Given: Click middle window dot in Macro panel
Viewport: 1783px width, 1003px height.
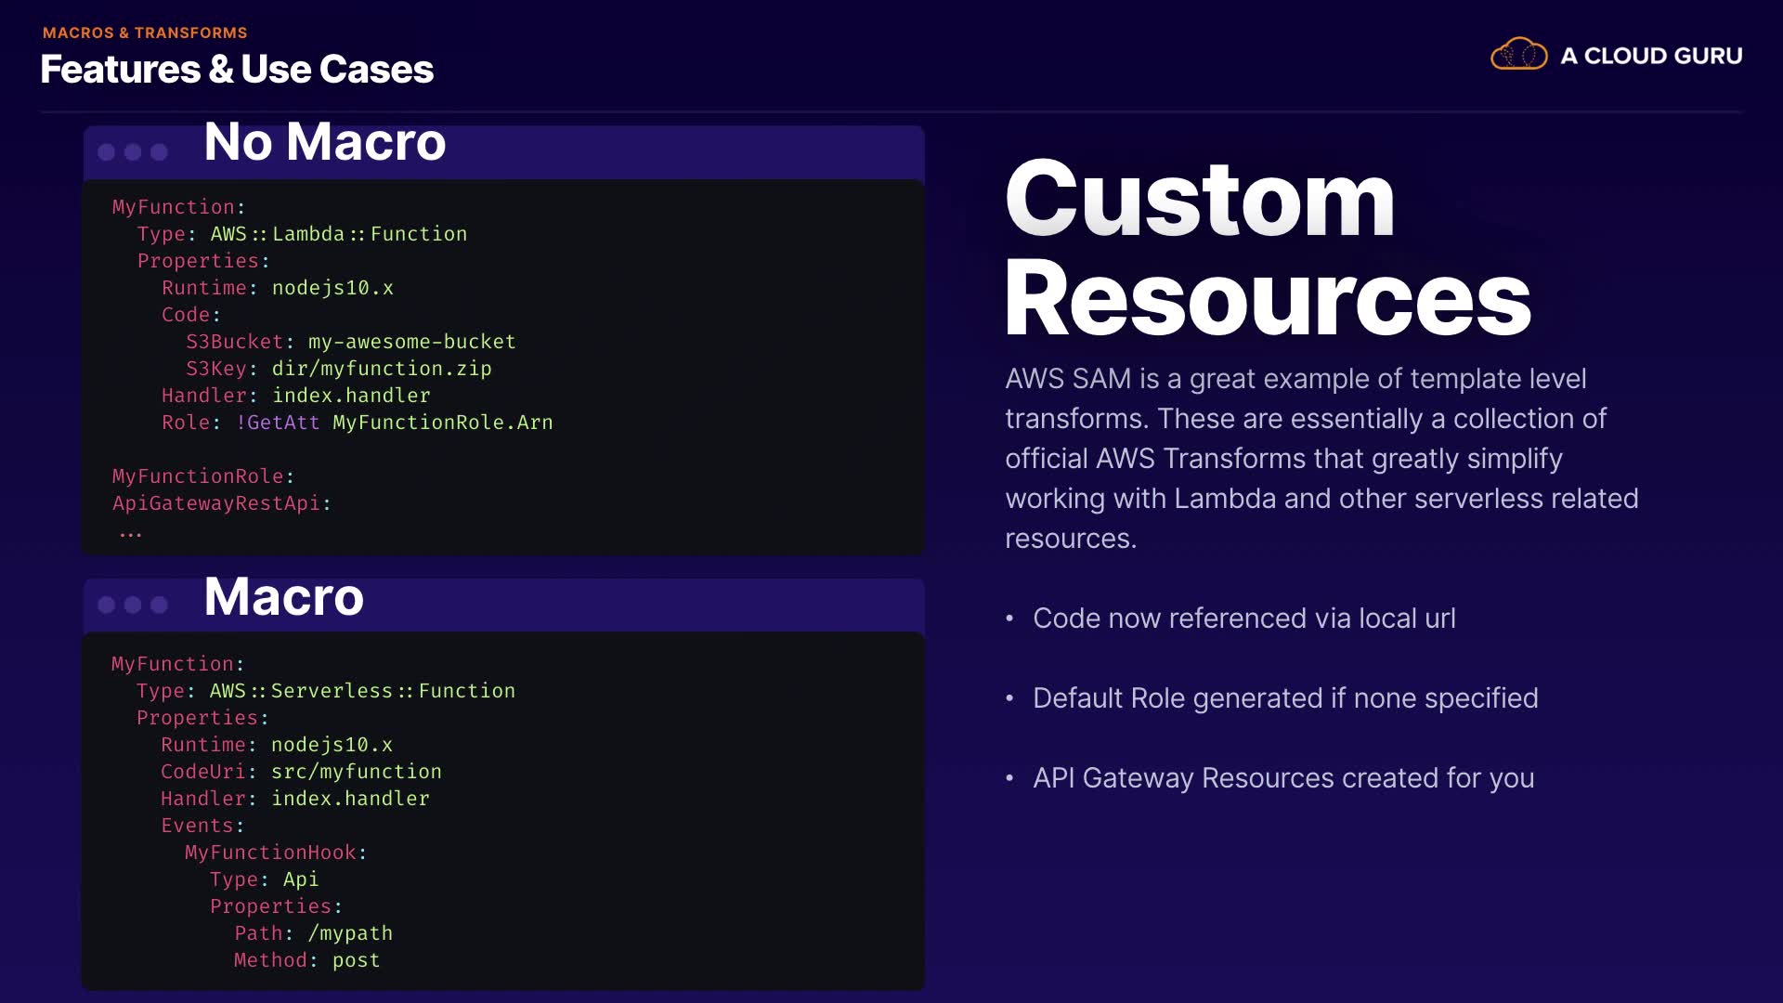Looking at the screenshot, I should coord(133,606).
